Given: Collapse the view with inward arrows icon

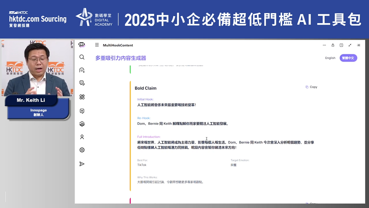Looking at the screenshot, I should click(x=350, y=45).
